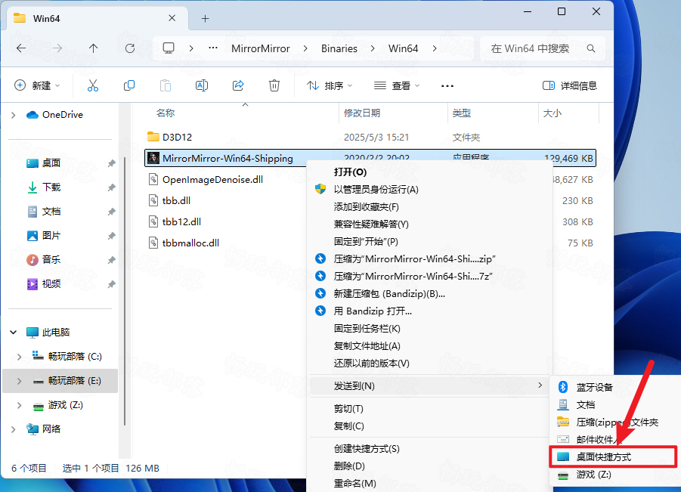Click the MirrorMirror-Win64-Shipping application icon
Image resolution: width=681 pixels, height=492 pixels.
pyautogui.click(x=153, y=158)
